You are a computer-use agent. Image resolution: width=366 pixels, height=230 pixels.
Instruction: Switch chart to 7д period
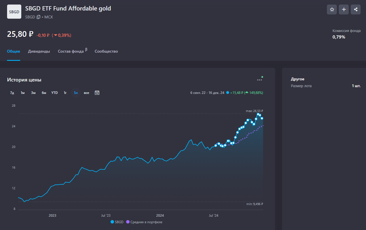[x=12, y=93]
